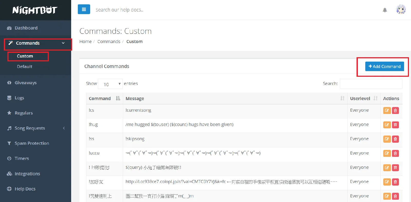The image size is (411, 202).
Task: Delete the !cs command
Action: click(x=395, y=110)
